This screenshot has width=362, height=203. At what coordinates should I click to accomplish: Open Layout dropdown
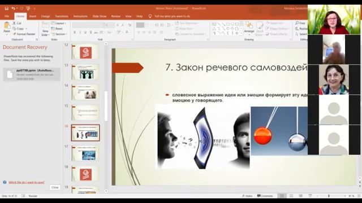coord(59,23)
